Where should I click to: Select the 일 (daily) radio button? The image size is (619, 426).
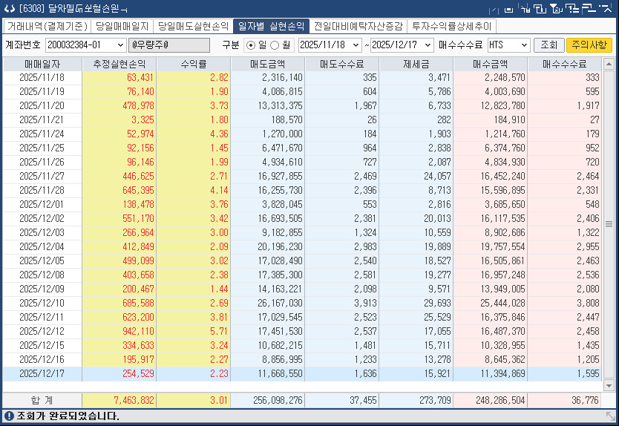coord(250,45)
